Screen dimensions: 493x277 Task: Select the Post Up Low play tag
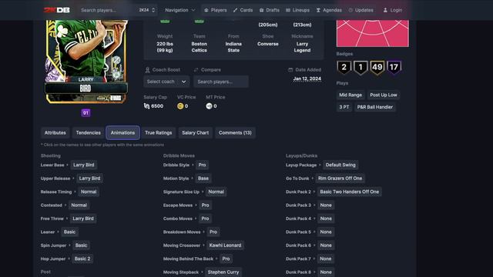point(384,95)
